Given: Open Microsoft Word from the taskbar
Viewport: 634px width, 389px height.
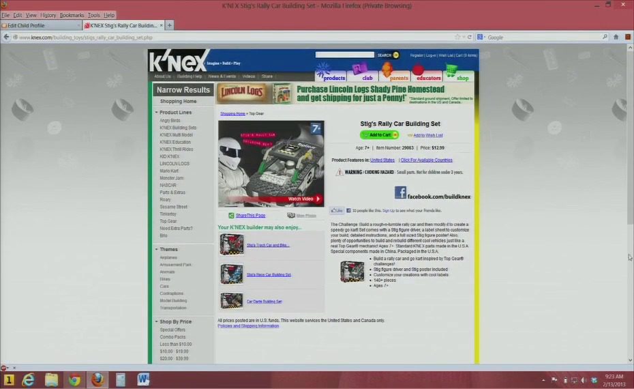Looking at the screenshot, I should click(143, 379).
